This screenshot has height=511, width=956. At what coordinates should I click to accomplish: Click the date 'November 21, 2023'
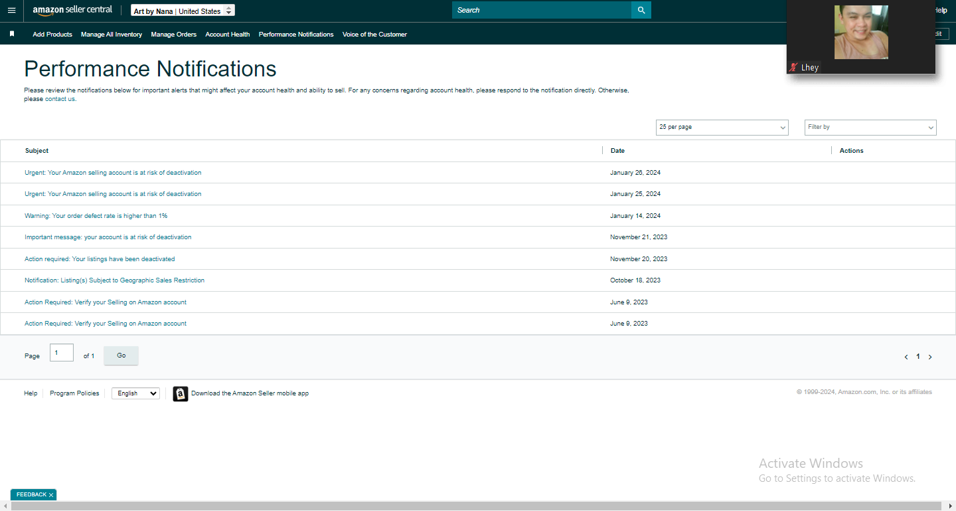pyautogui.click(x=639, y=237)
